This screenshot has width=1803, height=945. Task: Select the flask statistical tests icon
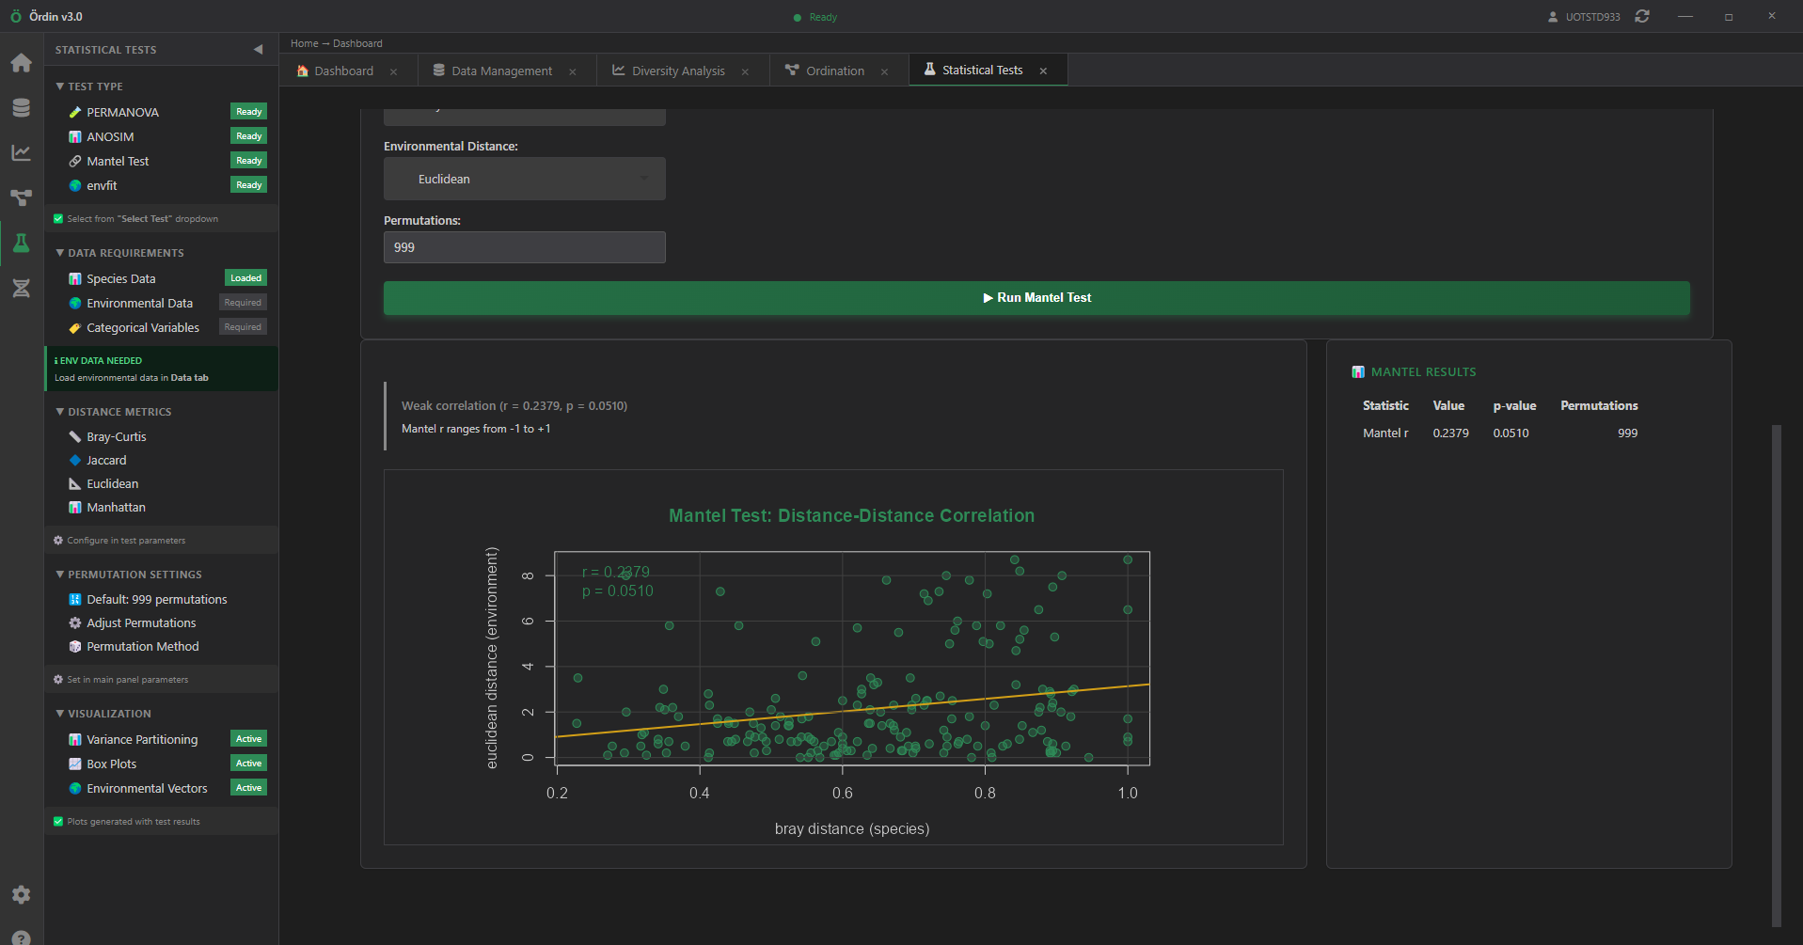coord(21,244)
